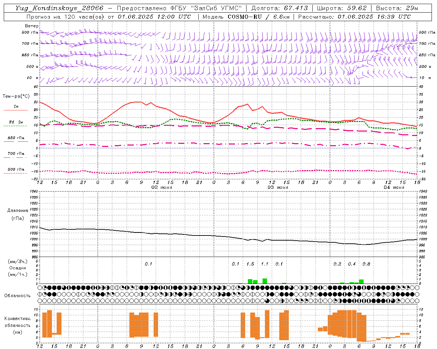
Task: Click the Td 2м dew point legend entry
Action: [16, 123]
